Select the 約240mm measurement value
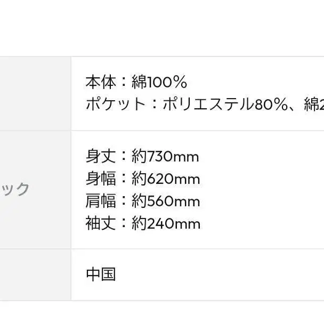 (x=166, y=223)
